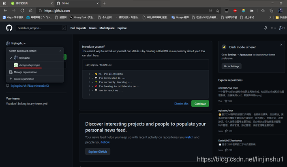Click the lock site info icon
This screenshot has width=287, height=167.
click(40, 11)
